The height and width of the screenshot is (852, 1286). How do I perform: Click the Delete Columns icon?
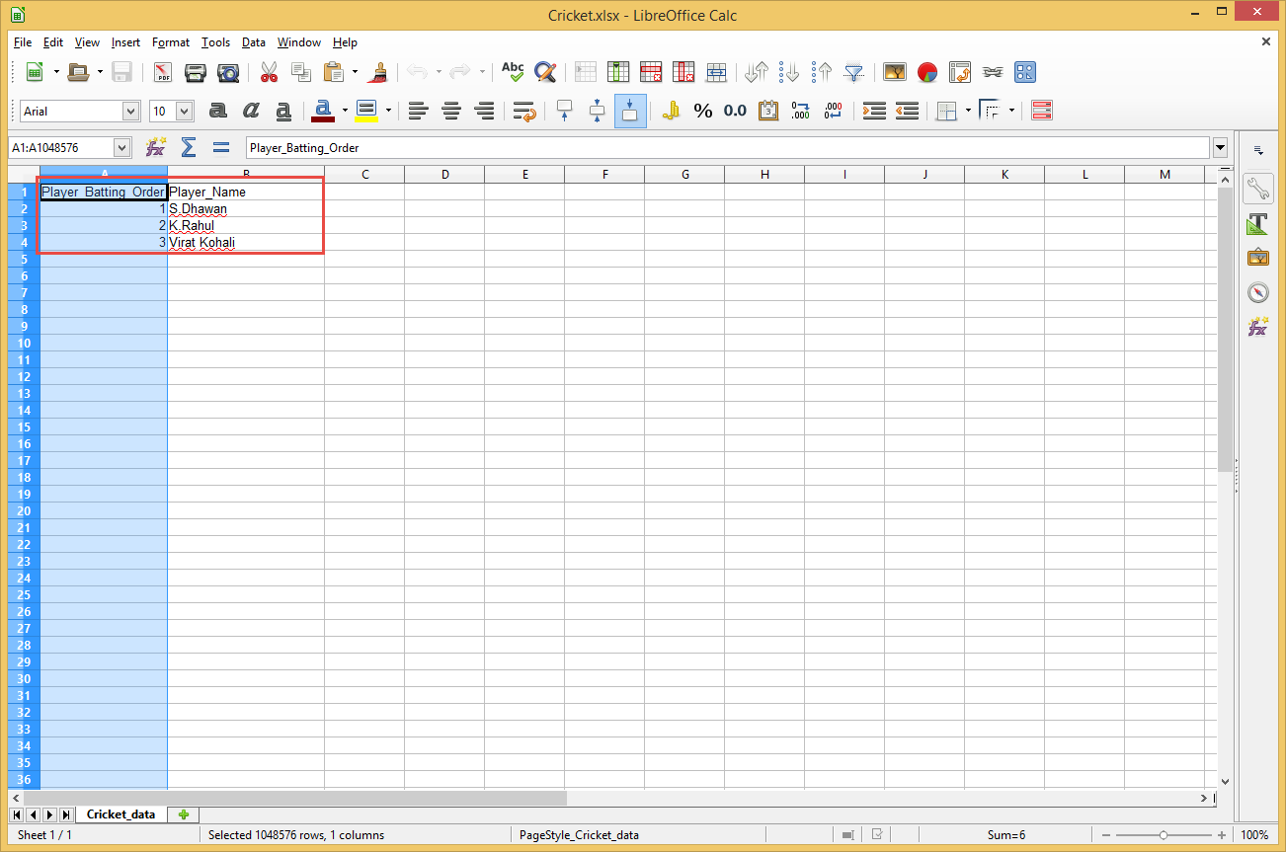click(x=683, y=72)
